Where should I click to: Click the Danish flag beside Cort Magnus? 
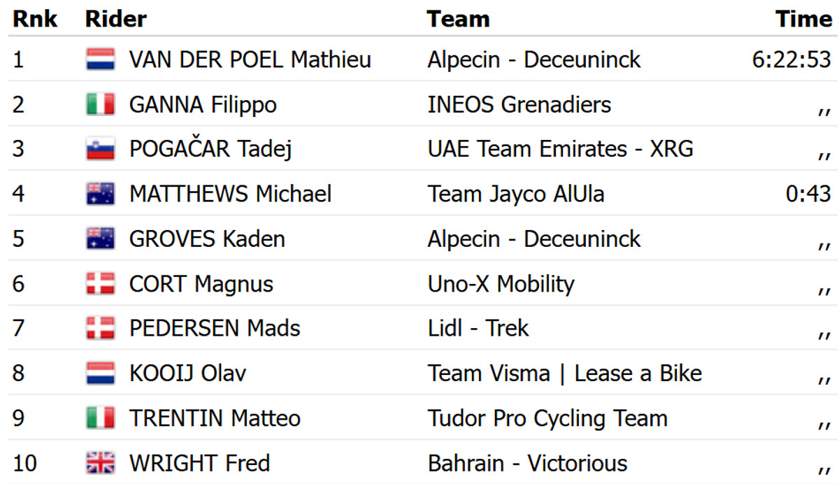pos(101,284)
